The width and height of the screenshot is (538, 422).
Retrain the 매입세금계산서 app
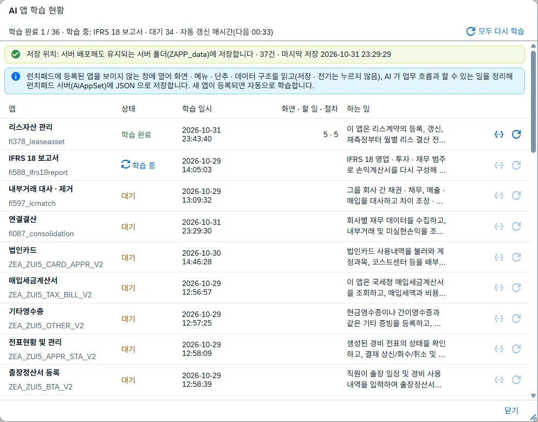click(516, 288)
